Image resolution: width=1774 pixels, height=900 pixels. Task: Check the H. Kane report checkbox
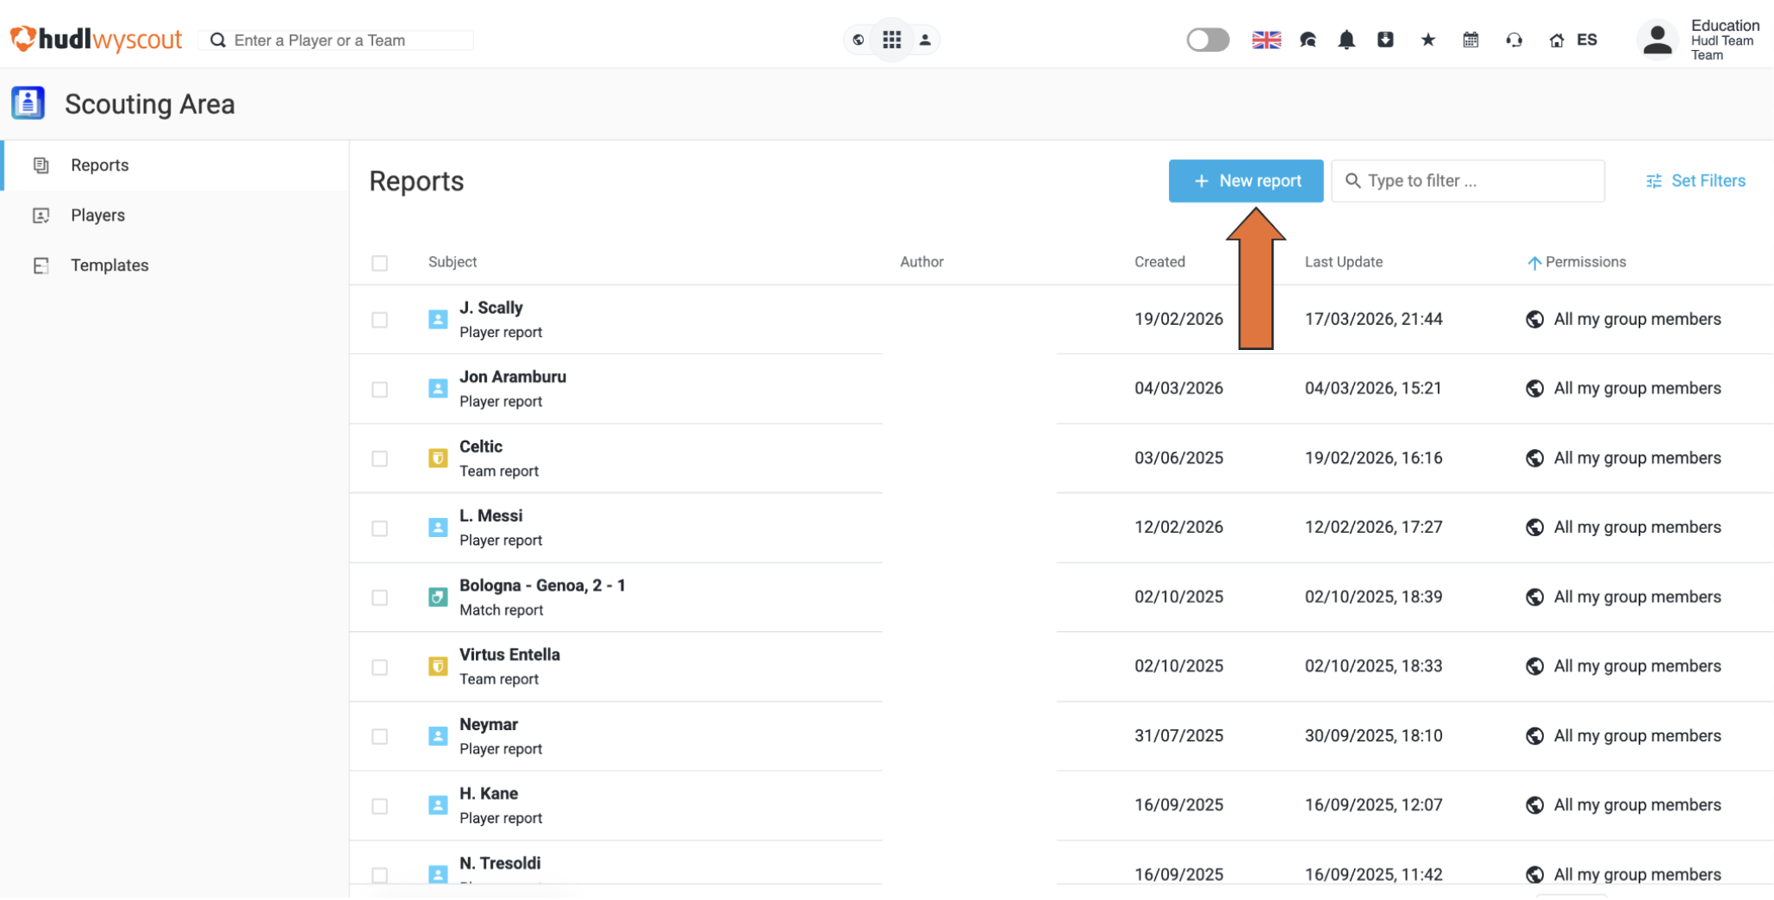379,806
